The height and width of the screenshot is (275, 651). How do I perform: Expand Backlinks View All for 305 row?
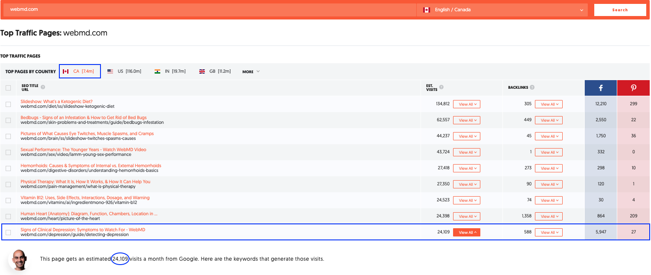coord(548,104)
